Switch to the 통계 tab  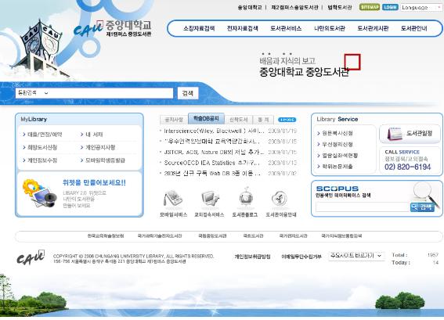pos(263,120)
